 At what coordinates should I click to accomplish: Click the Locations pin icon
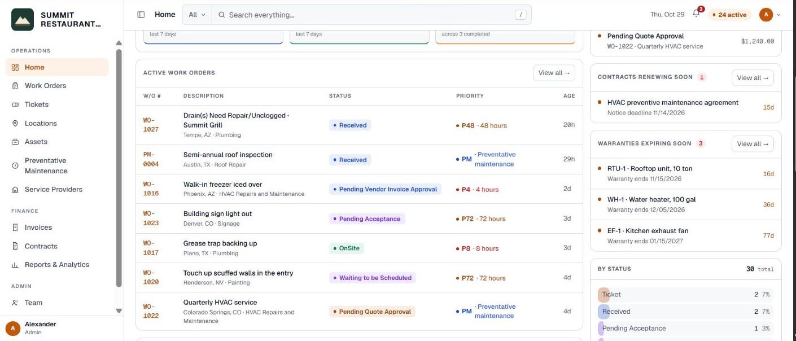pyautogui.click(x=15, y=123)
